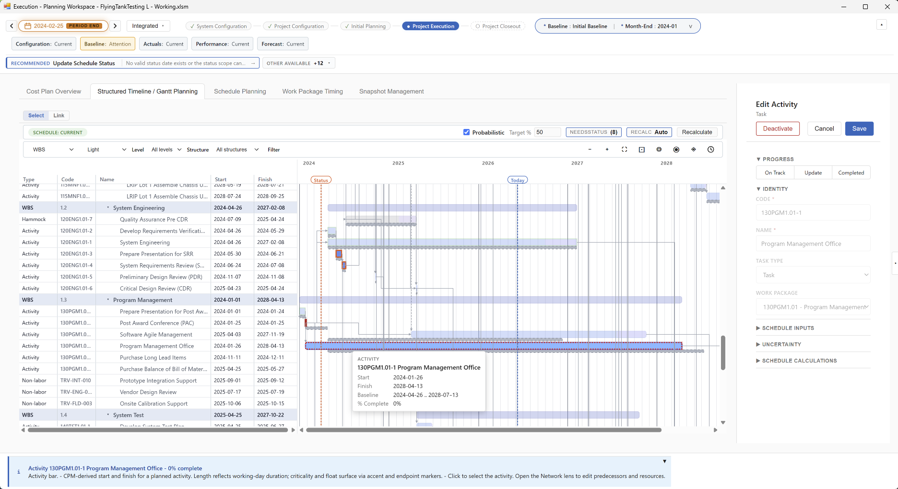Set progress to Update
Image resolution: width=898 pixels, height=489 pixels.
813,173
